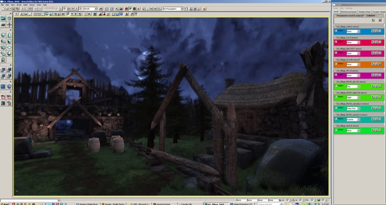386x205 pixels.
Task: Click the CSG Add icon
Action: click(3, 70)
